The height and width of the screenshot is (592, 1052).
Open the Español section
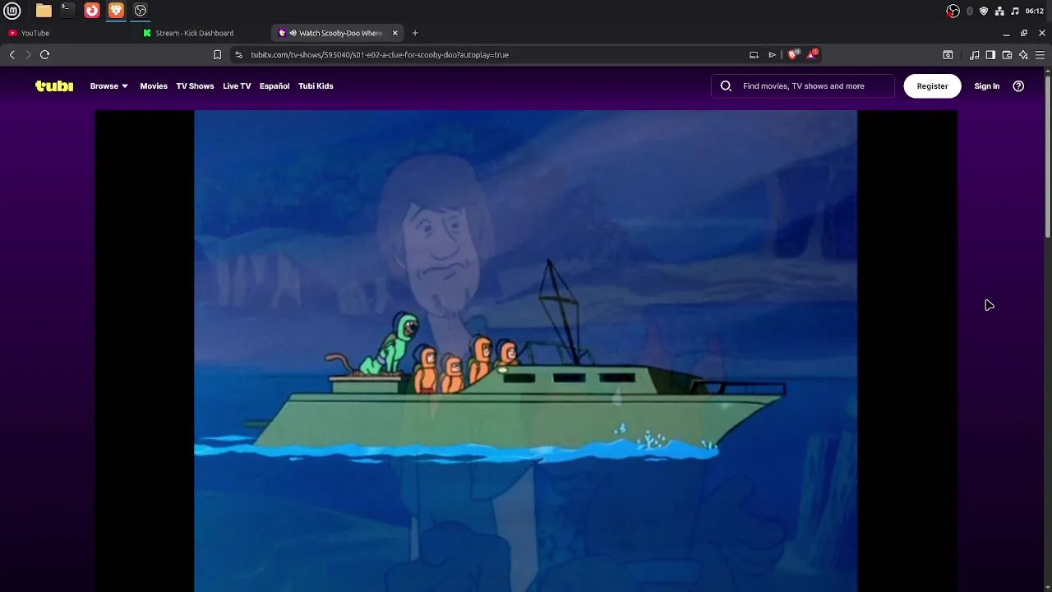tap(275, 86)
